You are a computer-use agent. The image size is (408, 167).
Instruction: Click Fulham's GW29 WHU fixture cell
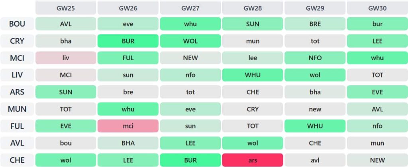(315, 126)
